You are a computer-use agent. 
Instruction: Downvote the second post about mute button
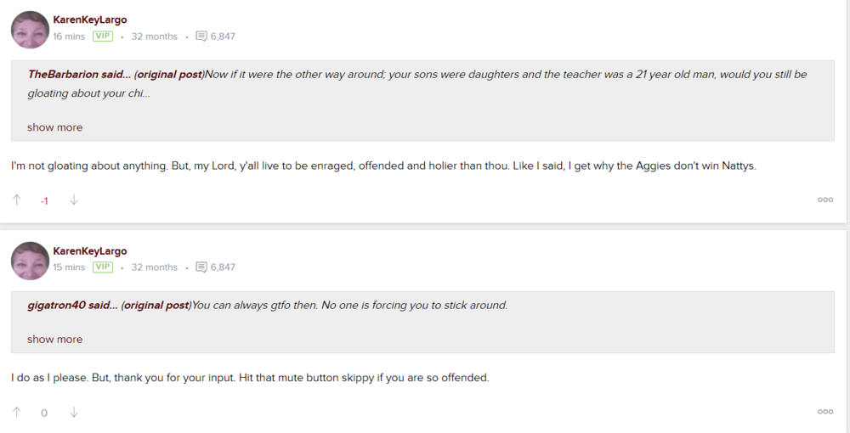pos(74,413)
